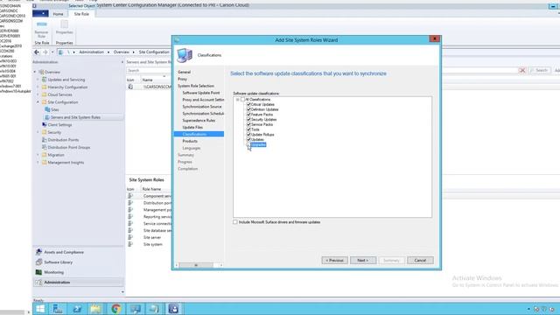Click the Distribution Point Groups icon
The width and height of the screenshot is (560, 315).
[x=45, y=147]
